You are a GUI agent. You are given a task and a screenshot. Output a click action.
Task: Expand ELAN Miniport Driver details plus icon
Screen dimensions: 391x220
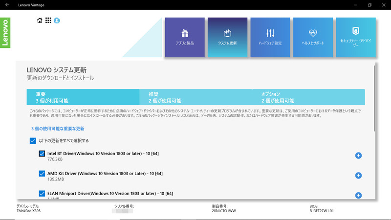[x=358, y=195]
